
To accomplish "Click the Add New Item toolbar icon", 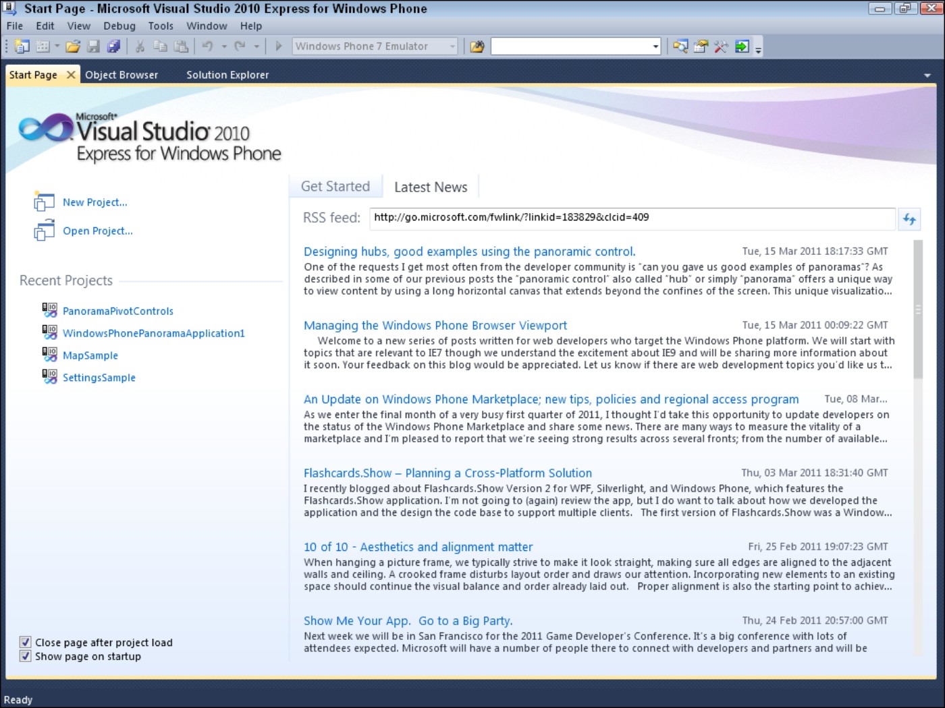I will [x=43, y=47].
